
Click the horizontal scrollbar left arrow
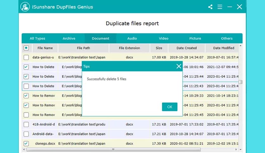pyautogui.click(x=24, y=150)
